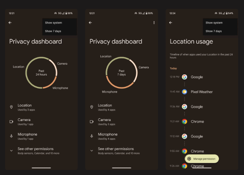This screenshot has width=244, height=175.
Task: Open Camera used by 3 apps
Action: [x=122, y=122]
